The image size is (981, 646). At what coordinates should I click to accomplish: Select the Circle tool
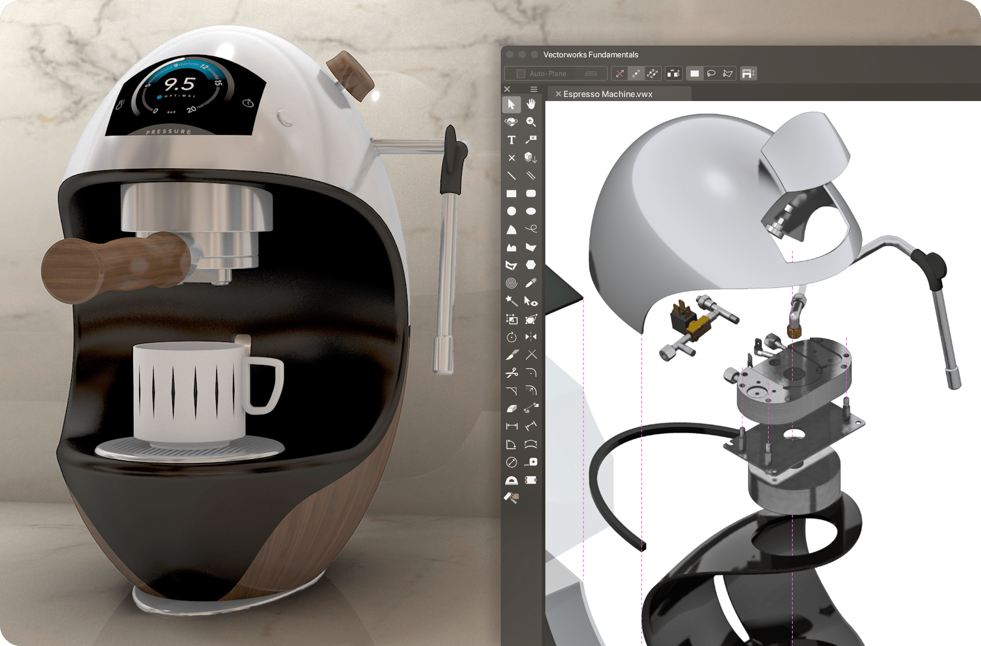click(511, 211)
